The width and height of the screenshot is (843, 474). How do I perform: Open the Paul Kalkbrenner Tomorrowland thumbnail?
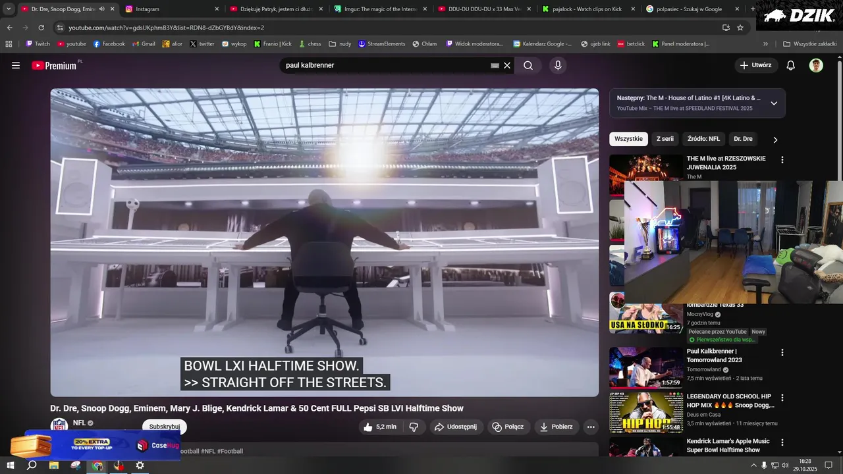[x=646, y=367]
